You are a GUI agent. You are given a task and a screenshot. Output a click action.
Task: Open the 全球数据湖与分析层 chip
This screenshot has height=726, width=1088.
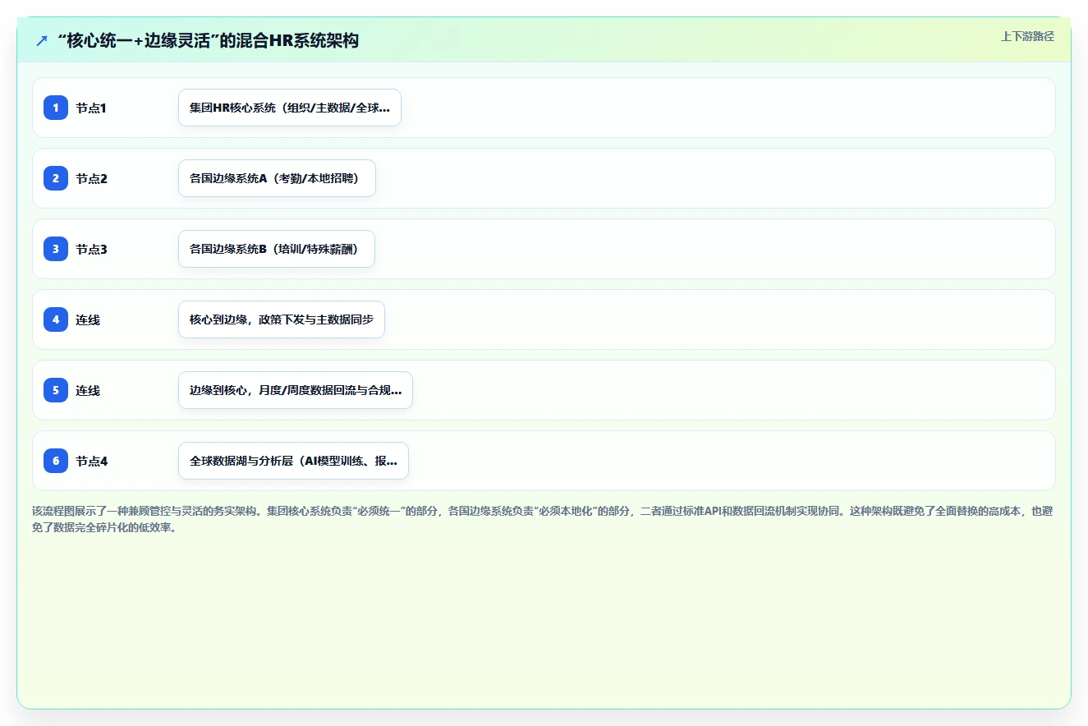[293, 461]
